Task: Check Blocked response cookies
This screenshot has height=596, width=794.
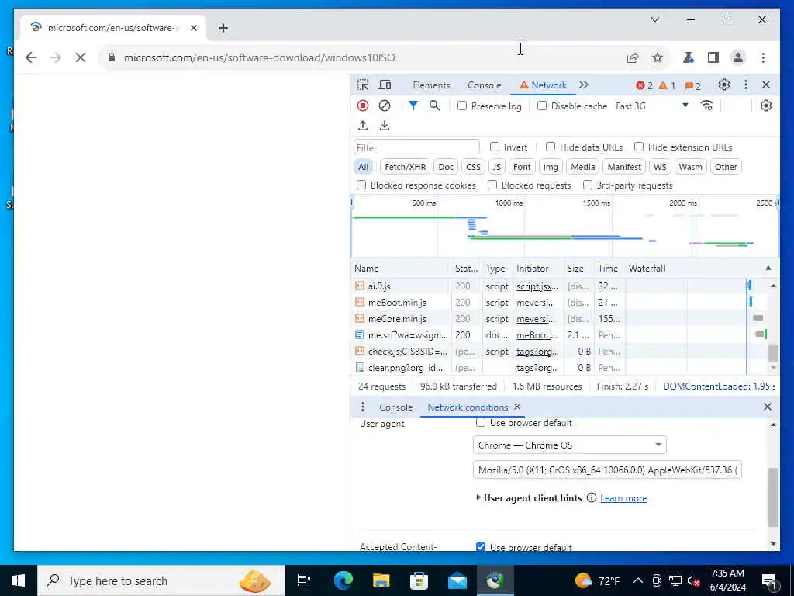Action: pyautogui.click(x=361, y=185)
